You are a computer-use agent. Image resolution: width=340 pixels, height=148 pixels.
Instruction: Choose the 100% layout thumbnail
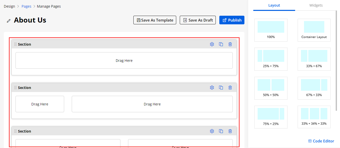click(x=271, y=30)
